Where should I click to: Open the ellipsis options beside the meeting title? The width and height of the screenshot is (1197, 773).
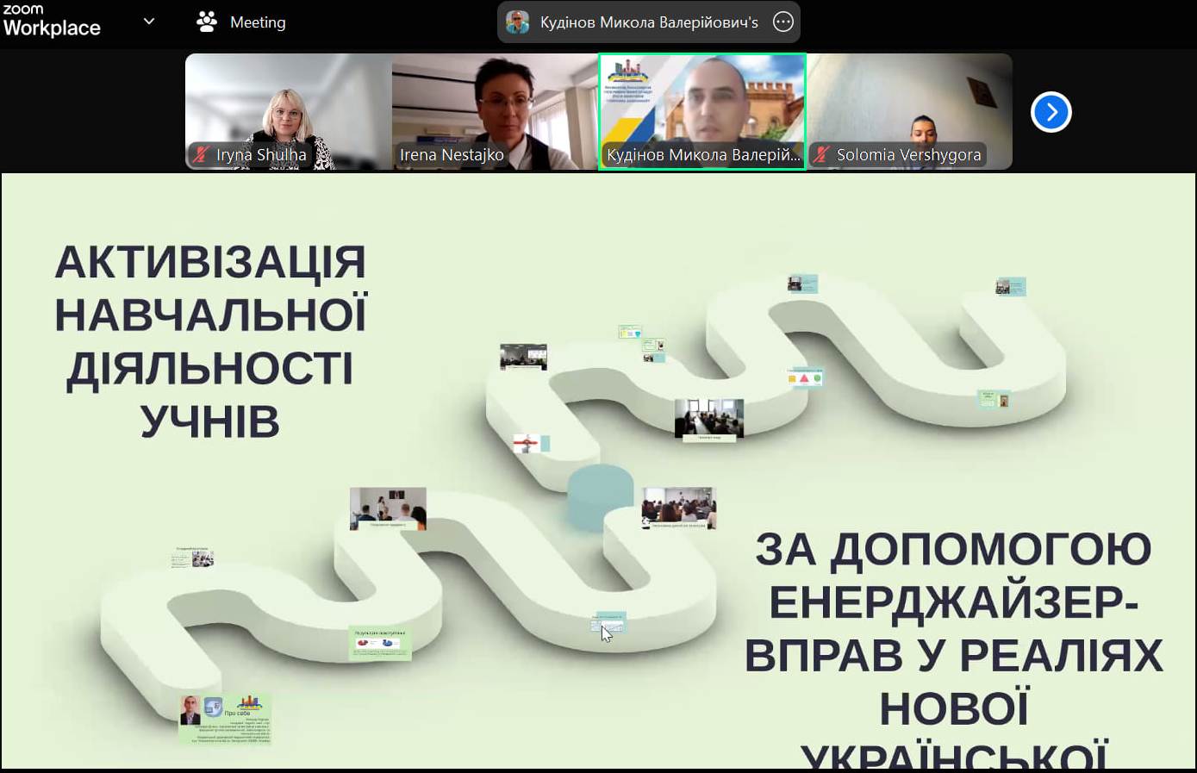tap(782, 22)
